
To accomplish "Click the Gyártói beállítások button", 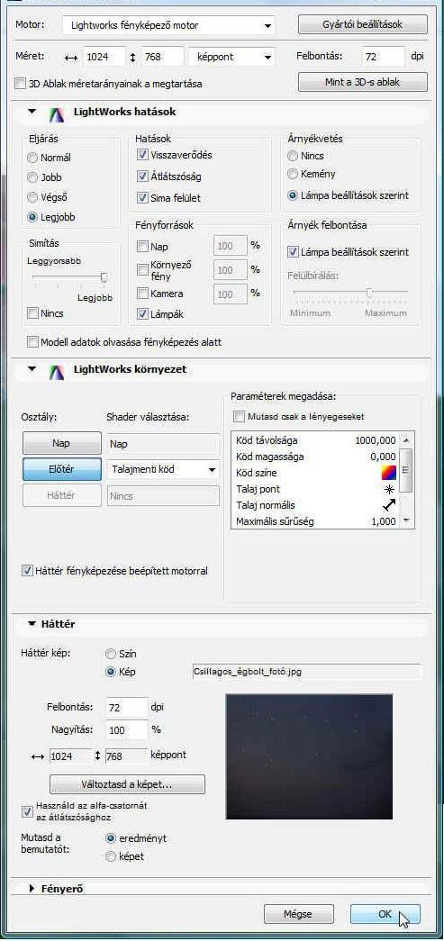I will point(363,24).
